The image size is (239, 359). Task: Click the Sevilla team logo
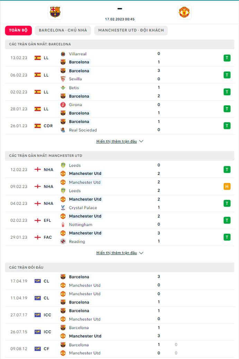click(x=63, y=79)
